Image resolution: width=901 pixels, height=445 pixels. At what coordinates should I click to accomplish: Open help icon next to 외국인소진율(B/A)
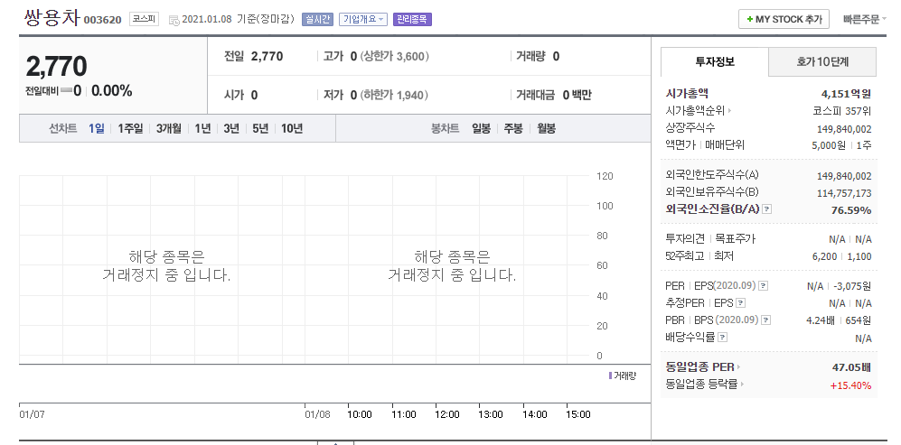(x=767, y=209)
